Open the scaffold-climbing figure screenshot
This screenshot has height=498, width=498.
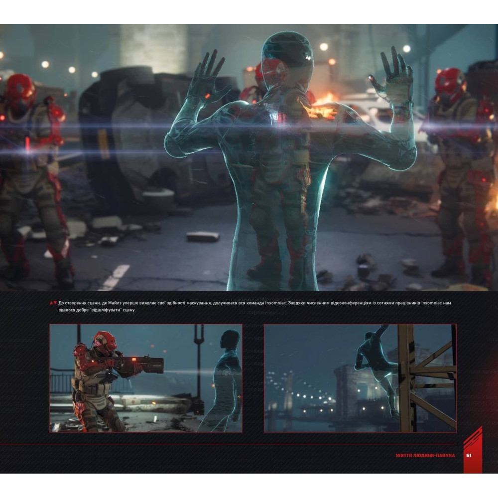(360, 378)
